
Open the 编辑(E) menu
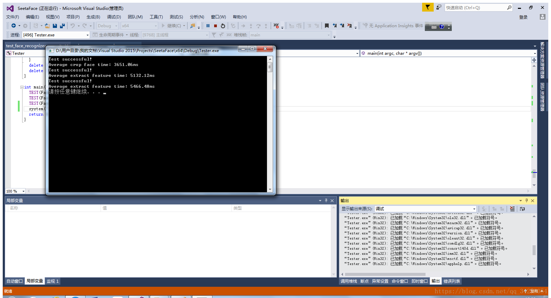[x=32, y=17]
